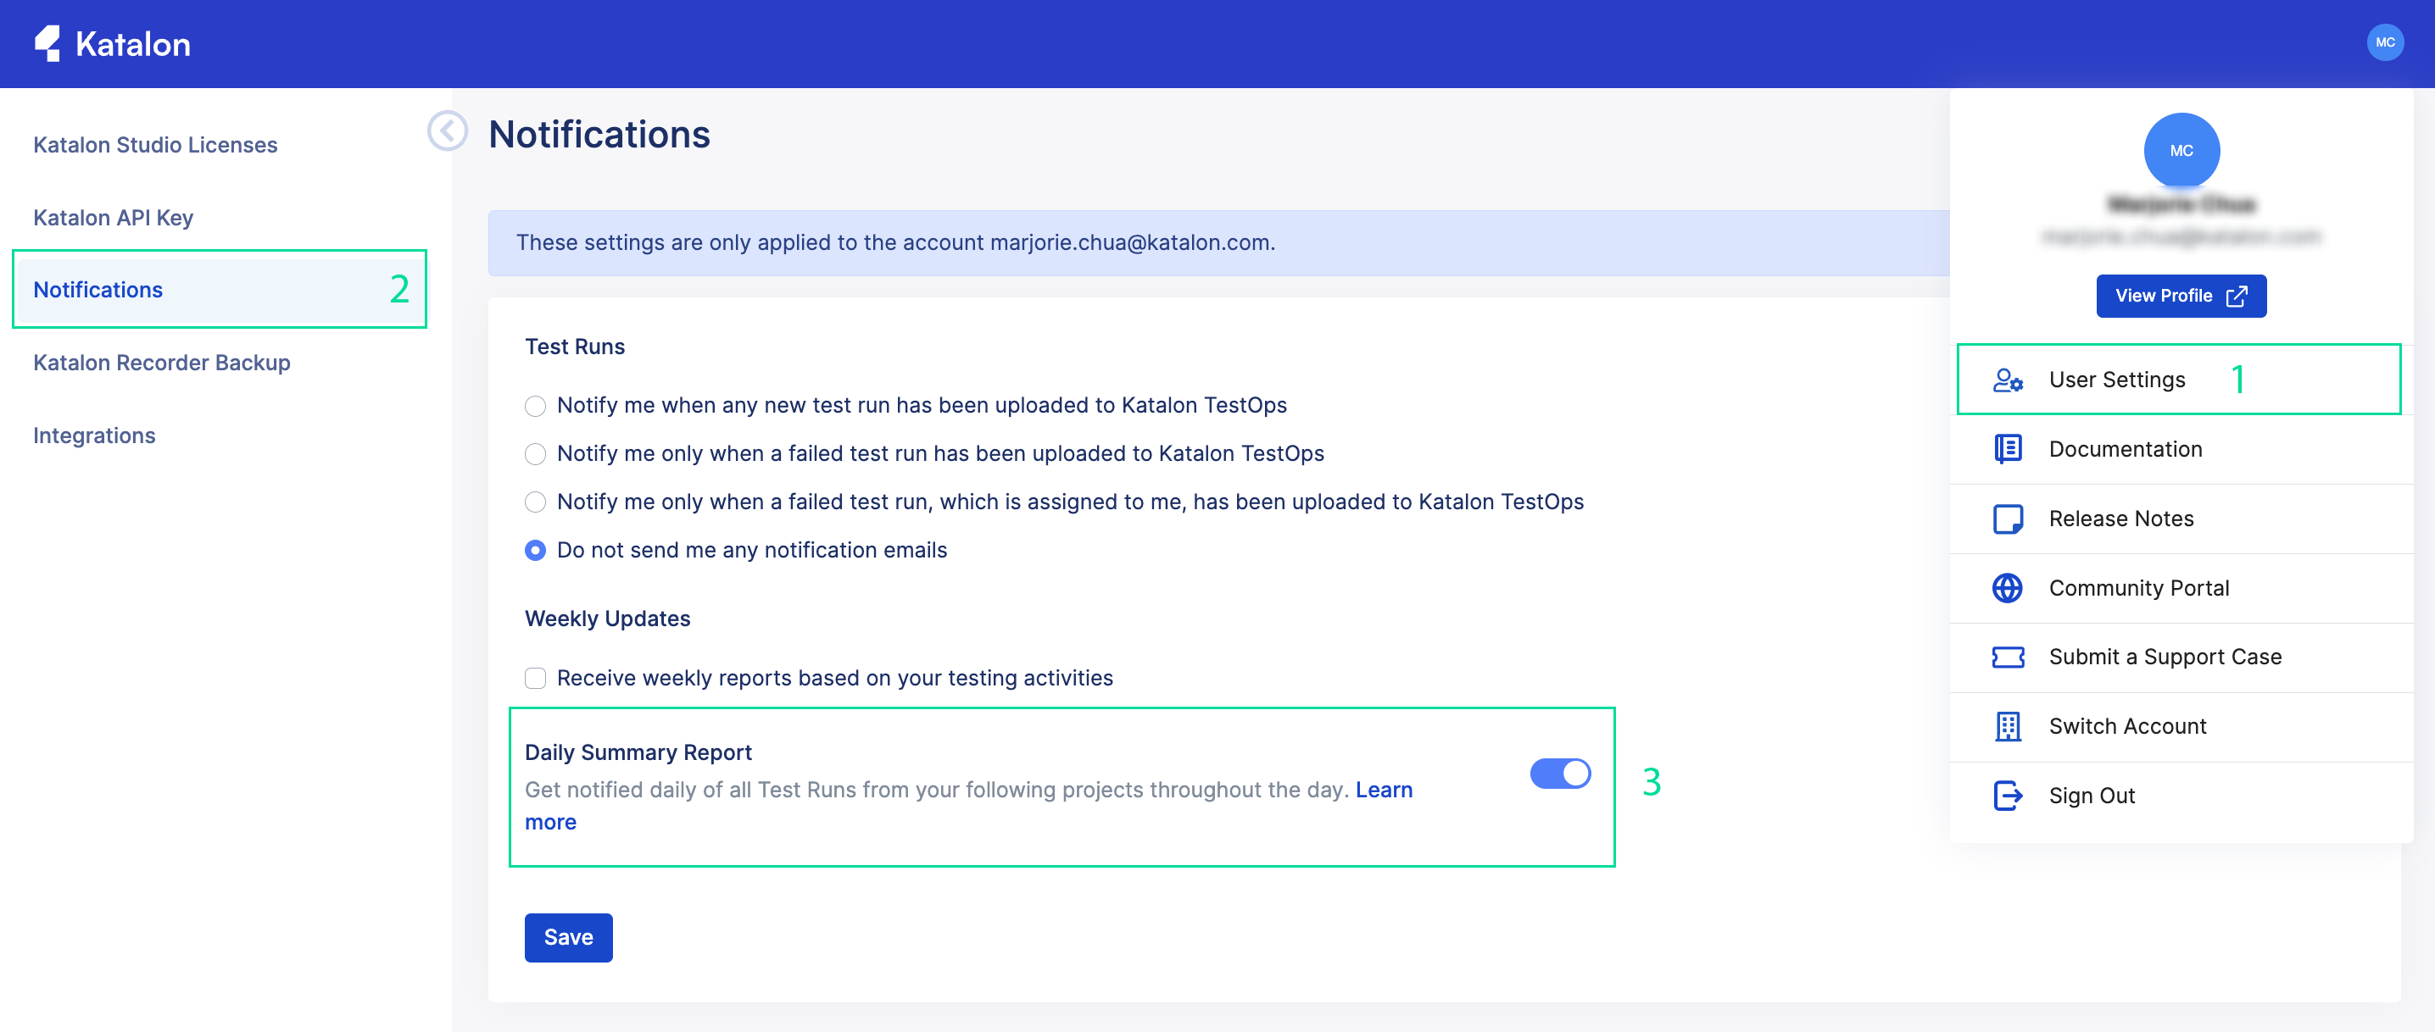The width and height of the screenshot is (2435, 1032).
Task: Check Receive weekly reports based on testing activities
Action: 536,678
